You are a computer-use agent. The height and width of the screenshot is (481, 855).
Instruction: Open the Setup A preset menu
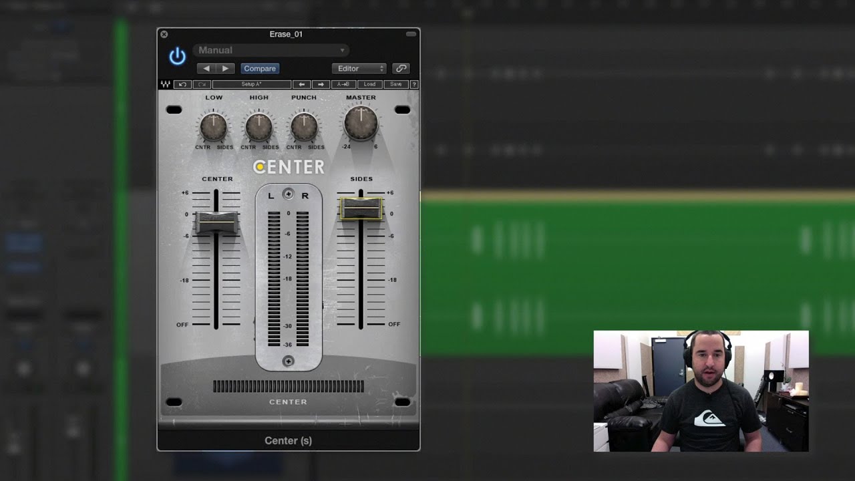252,84
